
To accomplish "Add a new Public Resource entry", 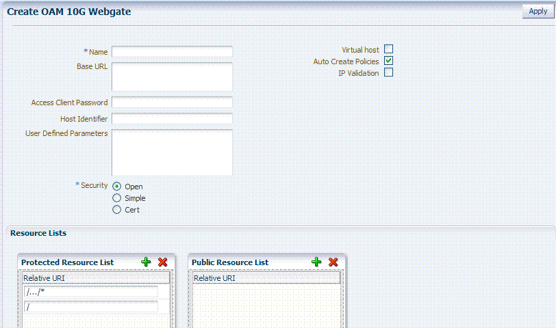I will [x=316, y=262].
